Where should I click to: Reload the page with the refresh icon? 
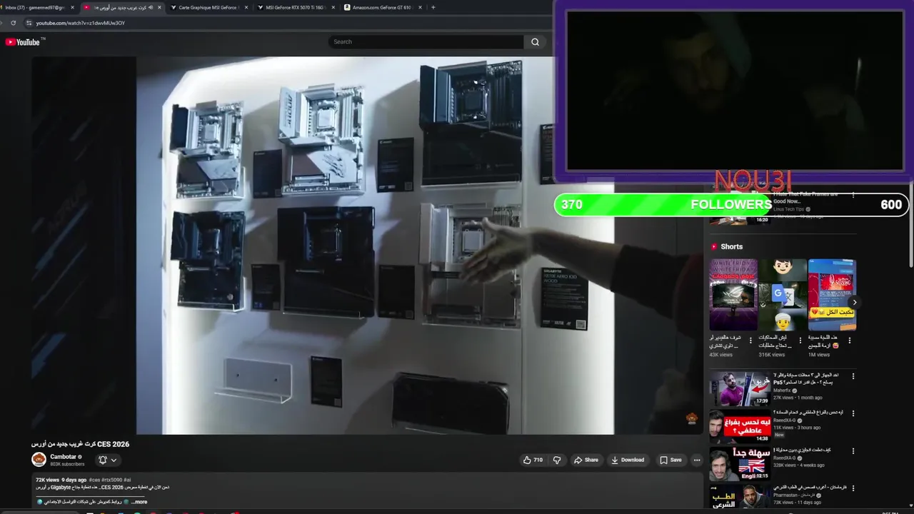(13, 23)
